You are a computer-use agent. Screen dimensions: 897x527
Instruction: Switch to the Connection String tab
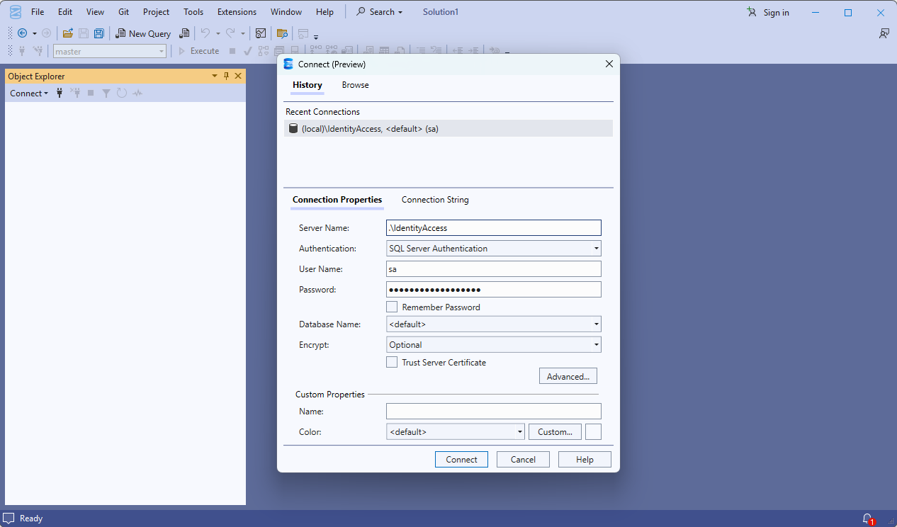[x=435, y=200]
